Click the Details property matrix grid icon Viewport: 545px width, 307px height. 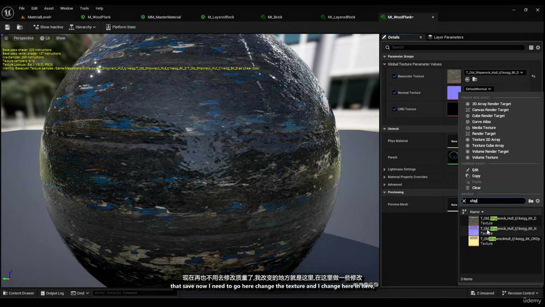(x=531, y=47)
